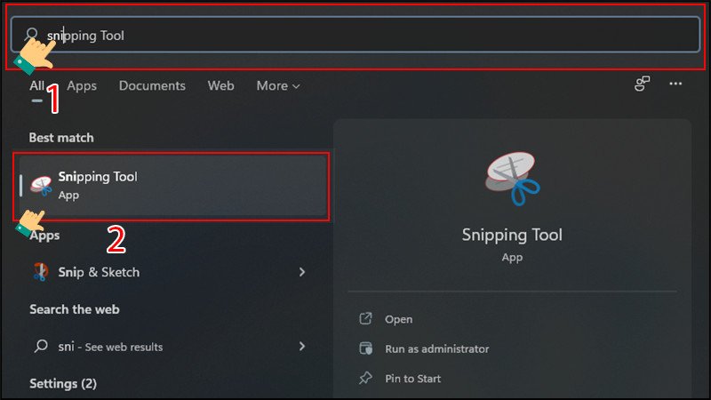Choose Pin to Start
Screen dimensions: 711x400
tap(412, 379)
